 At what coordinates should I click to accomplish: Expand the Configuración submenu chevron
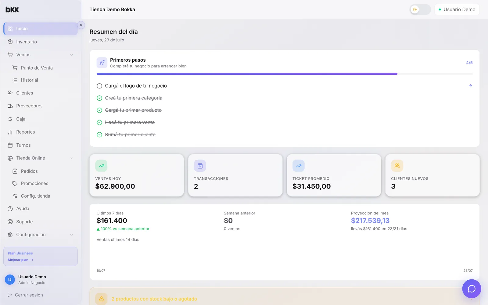(72, 235)
